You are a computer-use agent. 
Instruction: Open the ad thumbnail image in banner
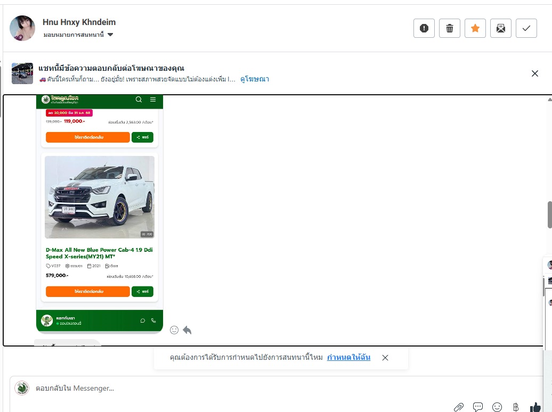(x=22, y=73)
